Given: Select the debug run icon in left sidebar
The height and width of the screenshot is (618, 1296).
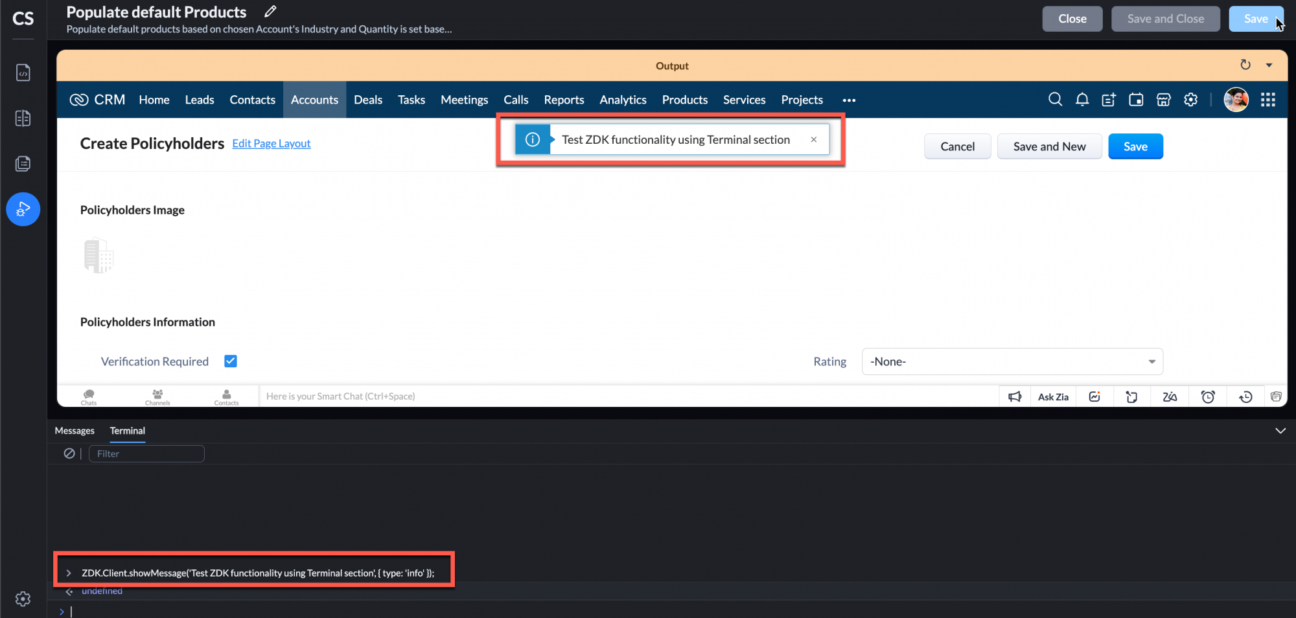Looking at the screenshot, I should [x=23, y=209].
